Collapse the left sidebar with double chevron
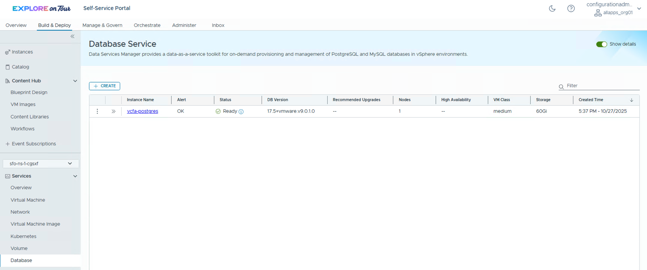The image size is (647, 270). click(x=72, y=36)
